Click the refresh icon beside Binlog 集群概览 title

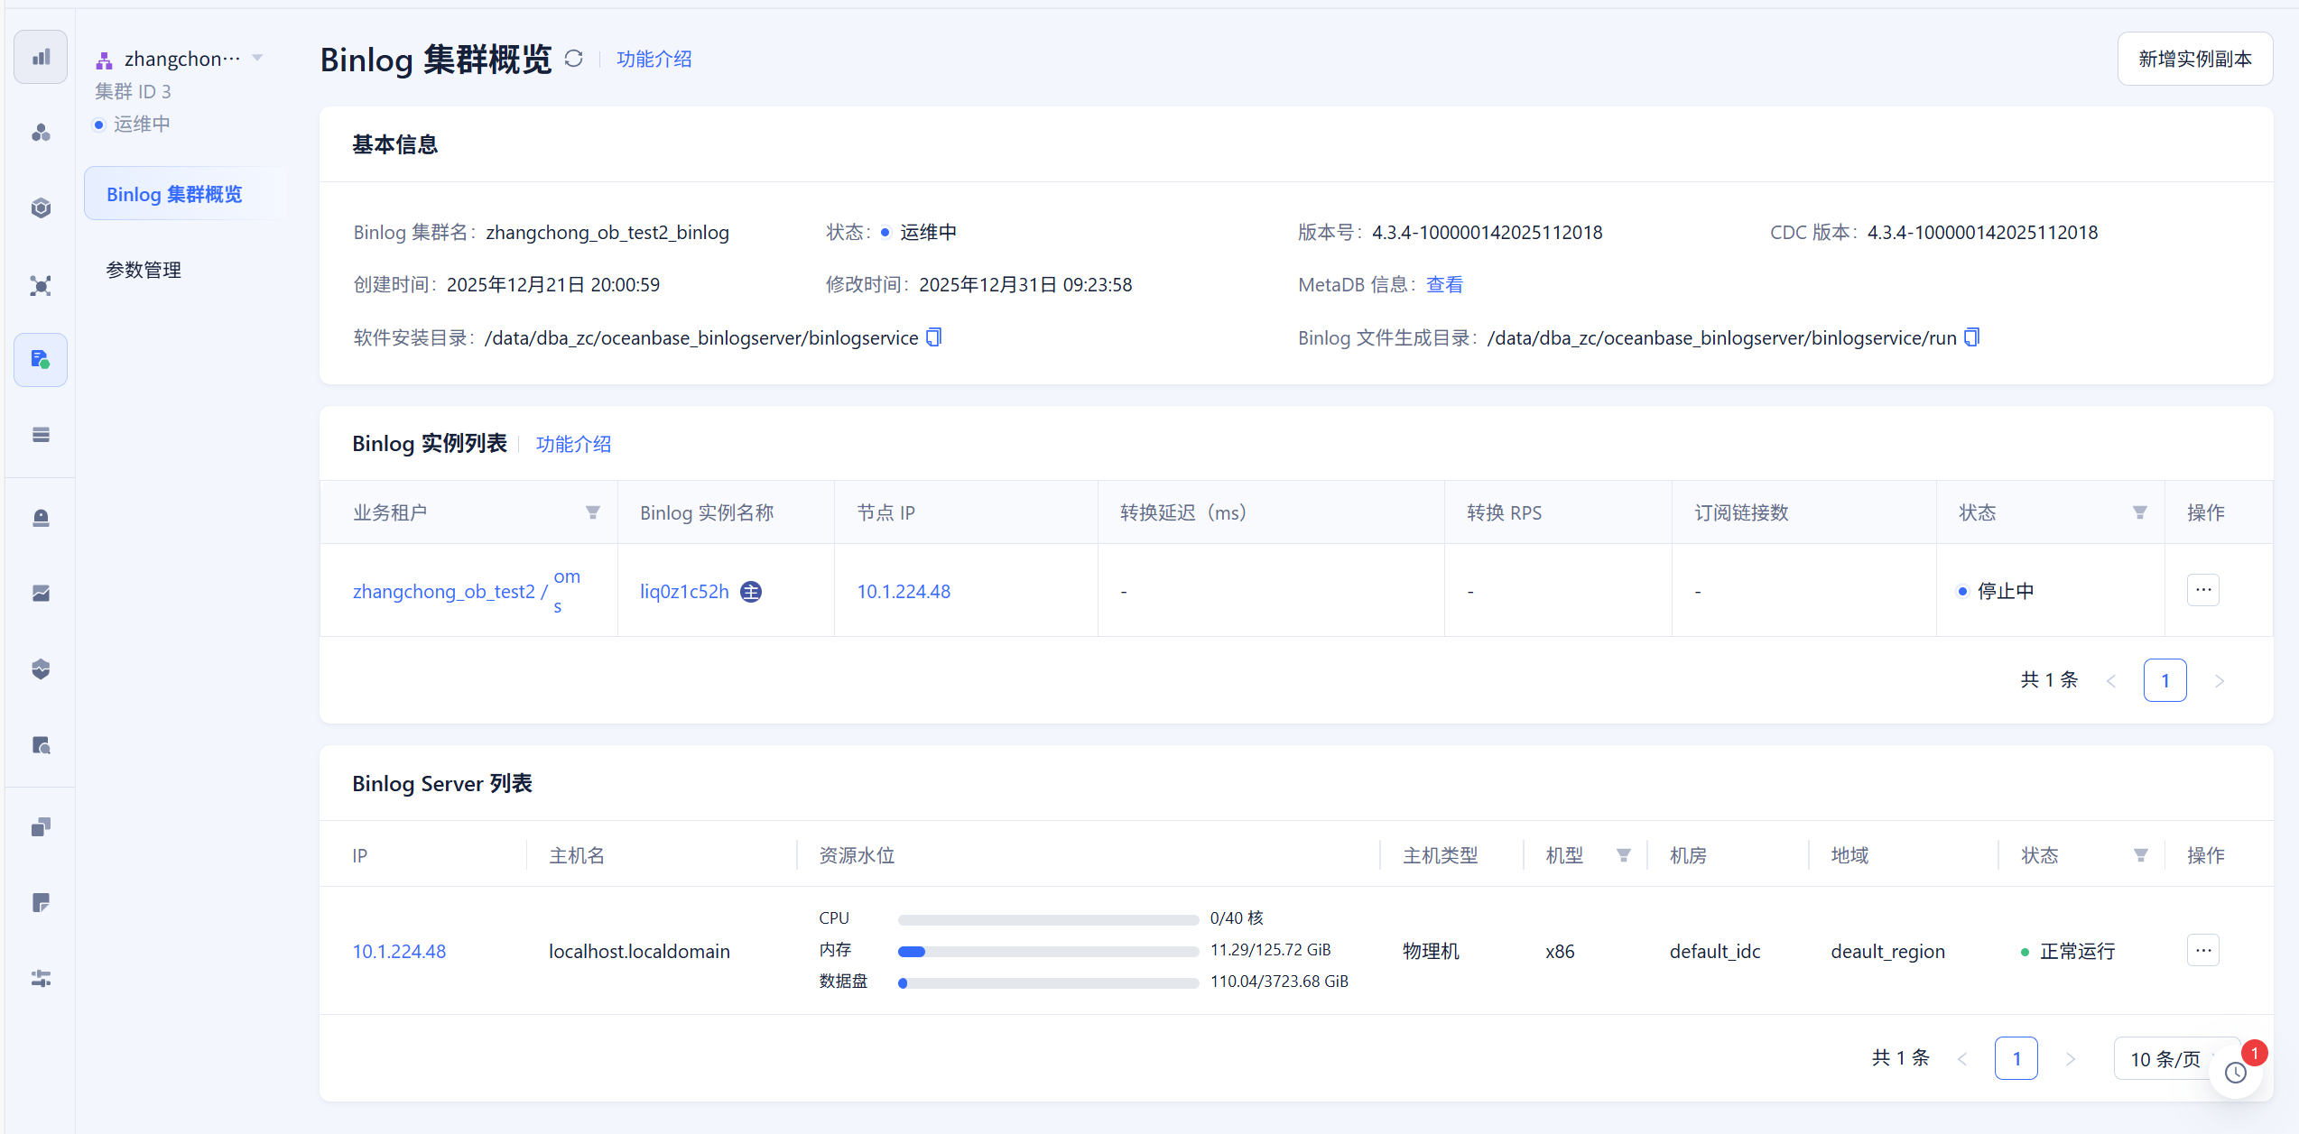(x=574, y=59)
